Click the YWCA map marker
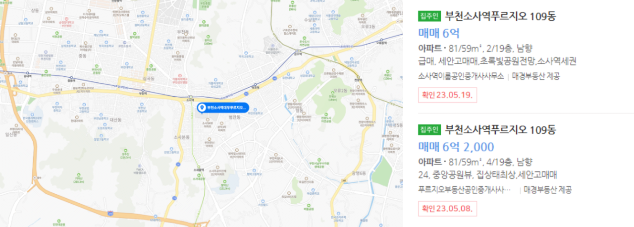The height and width of the screenshot is (227, 634). click(x=140, y=165)
